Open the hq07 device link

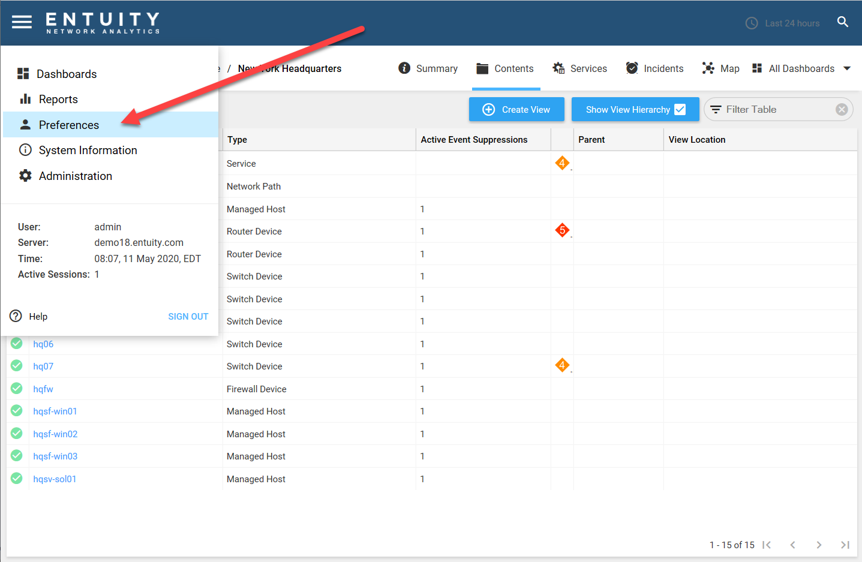point(43,366)
